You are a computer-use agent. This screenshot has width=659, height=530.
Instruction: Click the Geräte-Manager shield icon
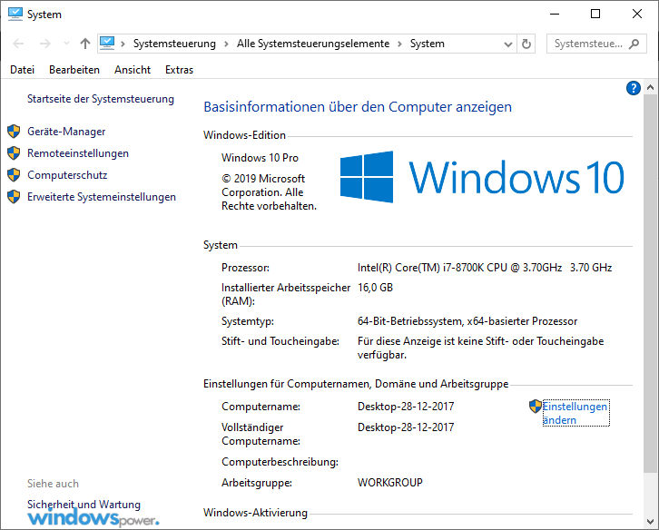point(14,132)
